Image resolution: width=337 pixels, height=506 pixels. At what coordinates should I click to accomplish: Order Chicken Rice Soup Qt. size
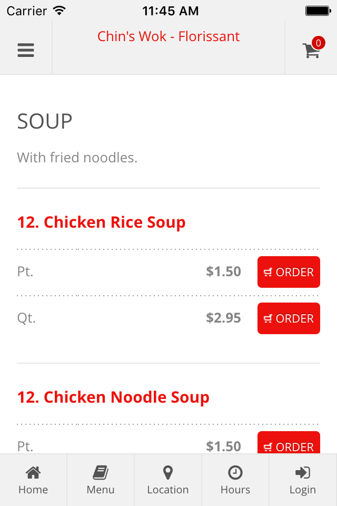289,318
